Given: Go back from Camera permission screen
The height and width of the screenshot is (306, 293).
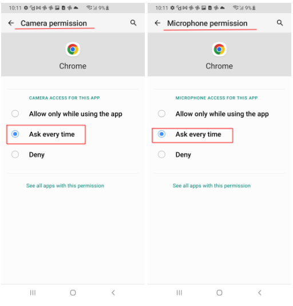Looking at the screenshot, I should click(x=11, y=23).
